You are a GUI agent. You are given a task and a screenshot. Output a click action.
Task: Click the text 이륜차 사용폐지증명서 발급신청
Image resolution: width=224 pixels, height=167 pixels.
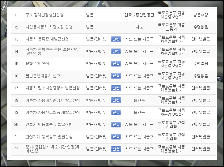(53, 100)
